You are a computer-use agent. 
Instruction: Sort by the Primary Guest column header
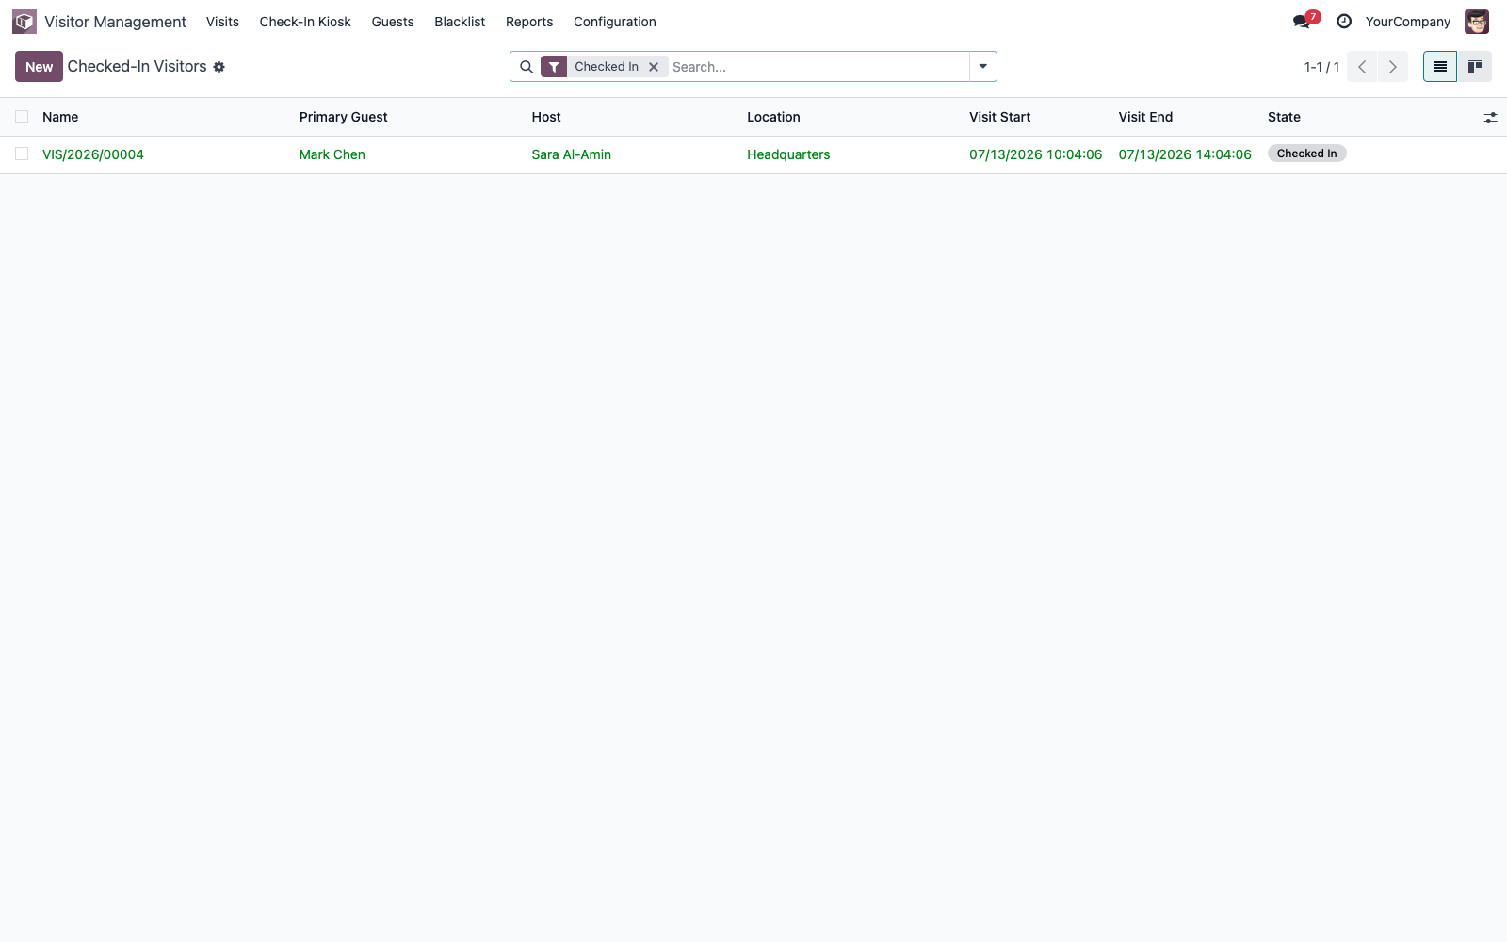coord(344,117)
